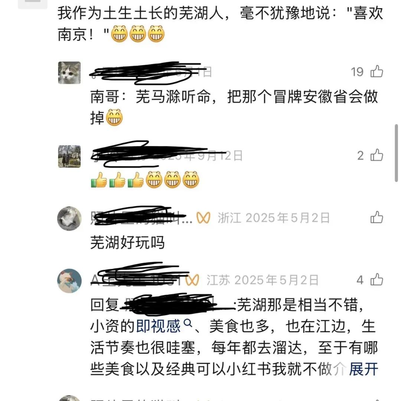
Task: Tap the comment starting with 南哥：芜马滁听命
Action: click(x=234, y=107)
